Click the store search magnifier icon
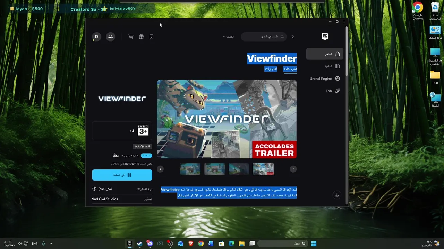The width and height of the screenshot is (444, 249). point(282,37)
